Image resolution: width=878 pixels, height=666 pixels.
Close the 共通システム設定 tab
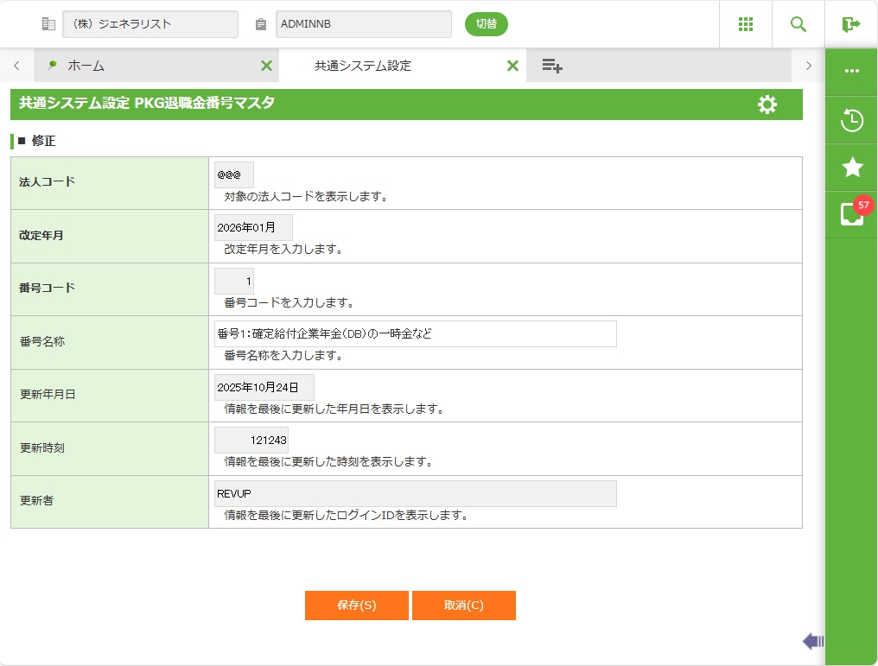pos(512,66)
